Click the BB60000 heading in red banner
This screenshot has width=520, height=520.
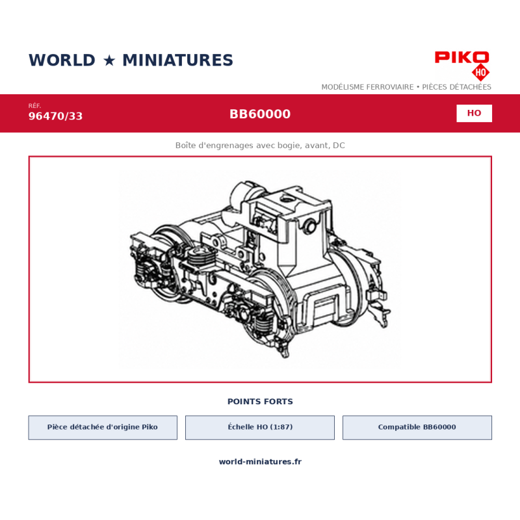point(260,114)
